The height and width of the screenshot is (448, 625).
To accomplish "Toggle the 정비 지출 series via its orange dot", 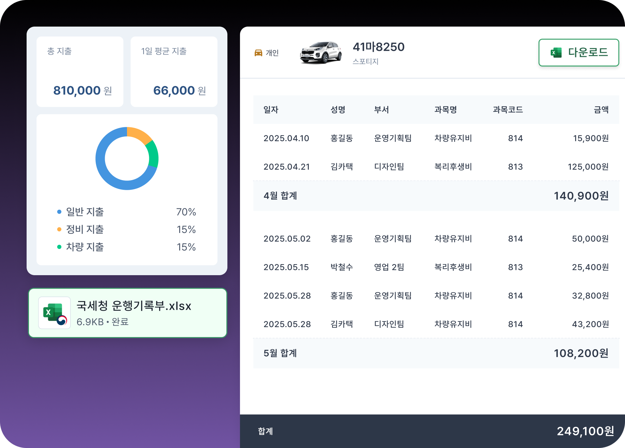I will tap(59, 229).
